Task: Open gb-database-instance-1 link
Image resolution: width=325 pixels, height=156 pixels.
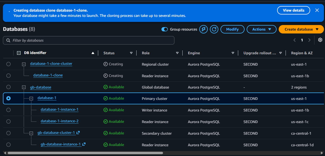Action: [61, 144]
